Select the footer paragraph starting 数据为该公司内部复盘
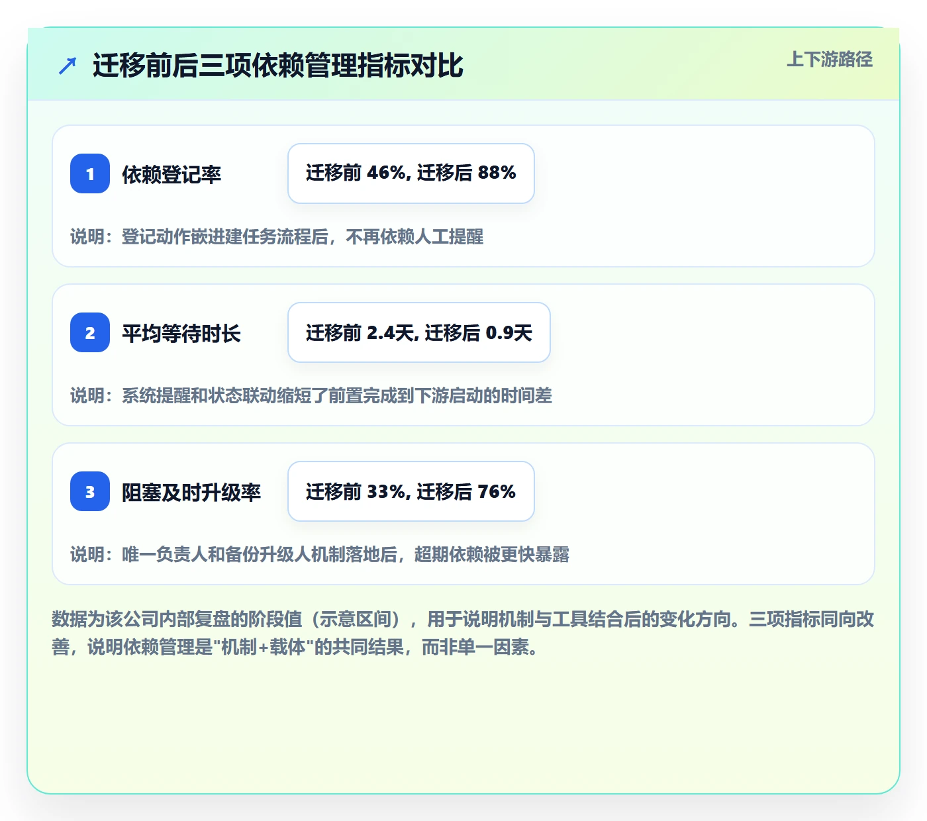Image resolution: width=927 pixels, height=821 pixels. [x=463, y=633]
